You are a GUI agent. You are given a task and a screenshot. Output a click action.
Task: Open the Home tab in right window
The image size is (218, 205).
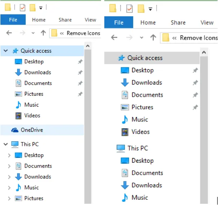coord(148,22)
